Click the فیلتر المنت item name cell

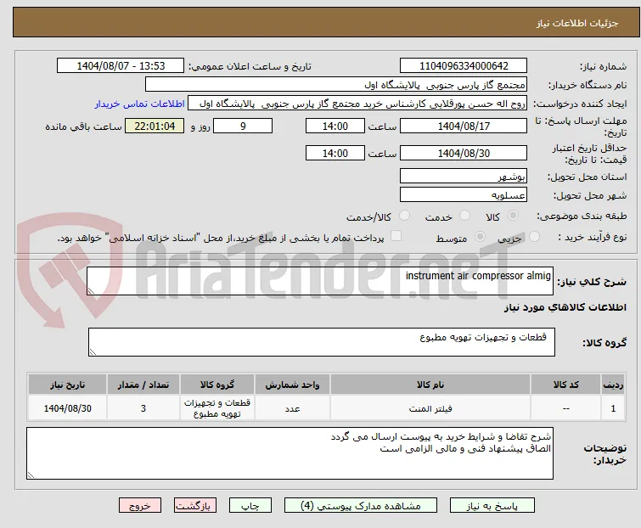click(430, 407)
